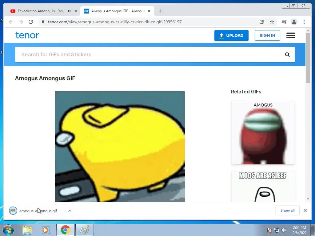Click the page vertical scrollbar thumb
Screen dimensions: 315x236
pyautogui.click(x=308, y=58)
